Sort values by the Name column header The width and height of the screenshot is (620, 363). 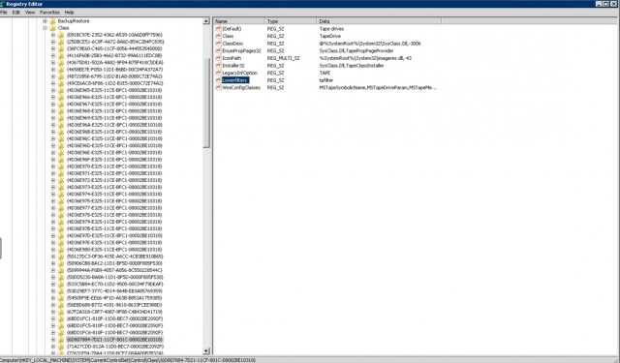[239, 21]
